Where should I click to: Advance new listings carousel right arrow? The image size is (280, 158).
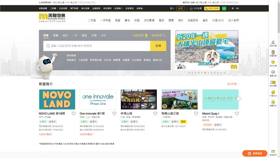pos(239,99)
